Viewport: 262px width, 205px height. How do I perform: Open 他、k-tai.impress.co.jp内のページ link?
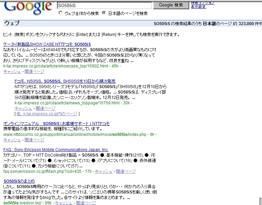point(47,114)
